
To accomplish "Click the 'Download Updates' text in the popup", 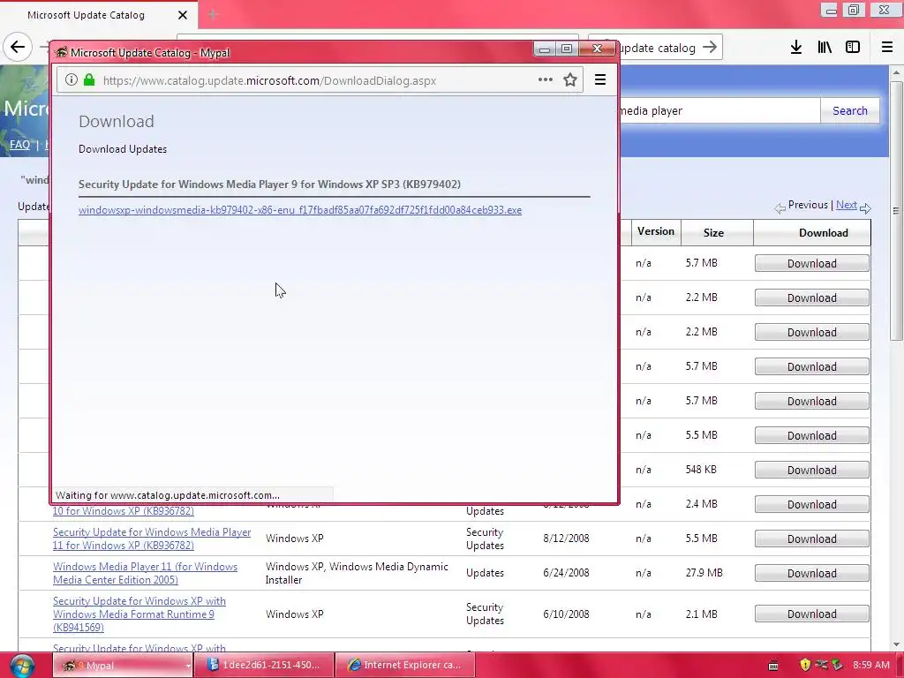I will coord(122,148).
